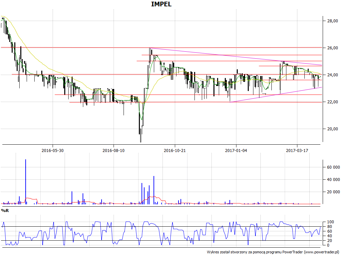Image resolution: width=341 pixels, height=256 pixels.
Task: Click the 40 value on %R axis
Action: pos(329,236)
